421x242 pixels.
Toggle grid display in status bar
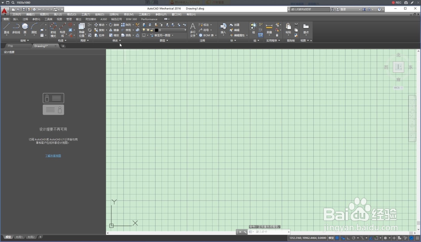pyautogui.click(x=337, y=238)
